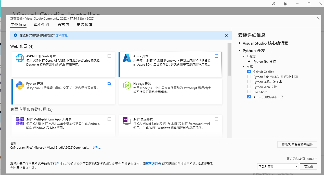Click the workloads list vertical scrollbar
This screenshot has width=324, height=175.
tap(229, 60)
